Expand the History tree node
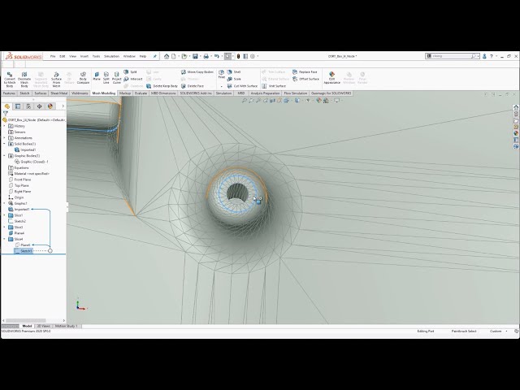520x390 pixels. (x=4, y=126)
